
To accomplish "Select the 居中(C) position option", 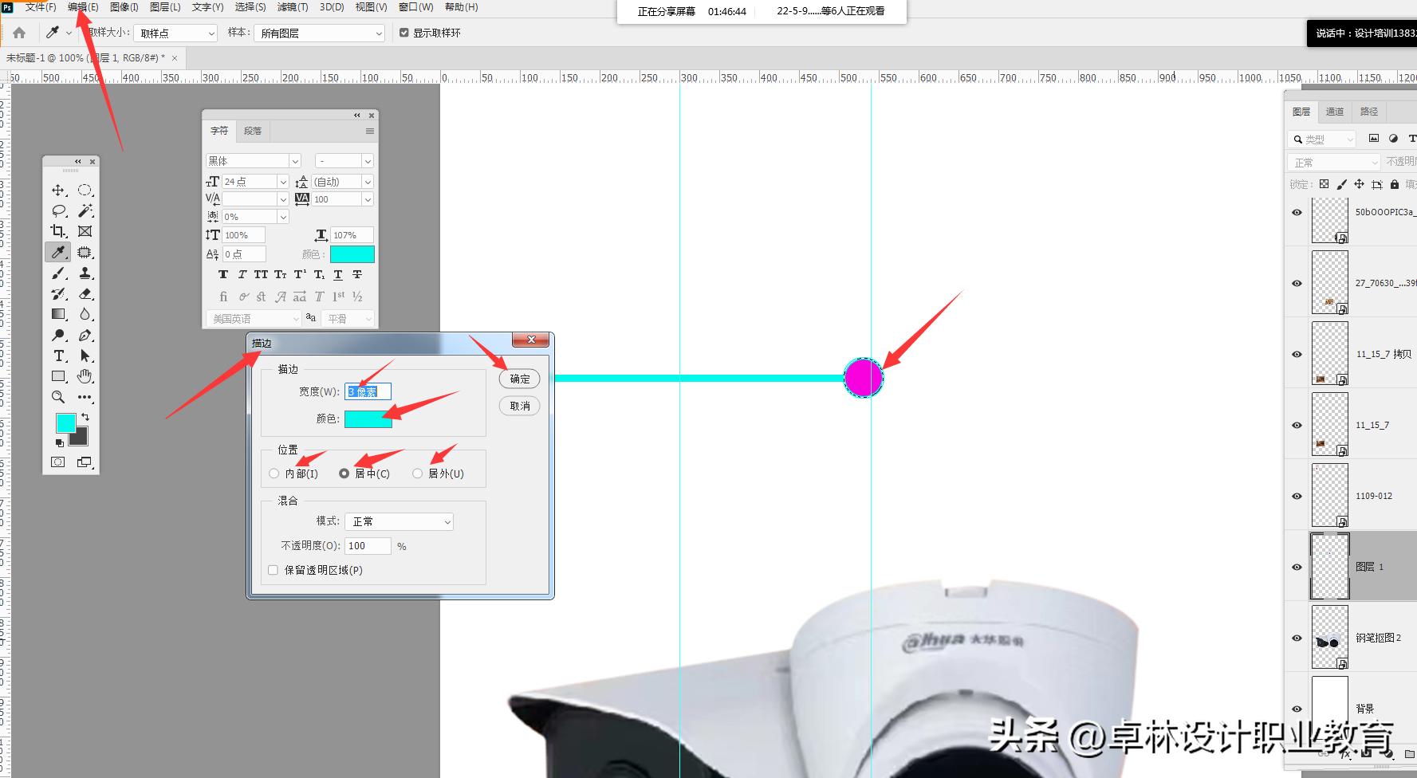I will pos(344,473).
